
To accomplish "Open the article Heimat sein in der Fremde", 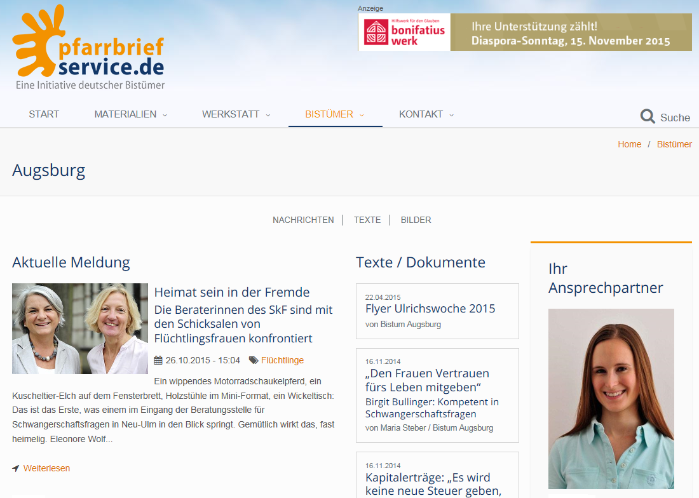I will 231,292.
